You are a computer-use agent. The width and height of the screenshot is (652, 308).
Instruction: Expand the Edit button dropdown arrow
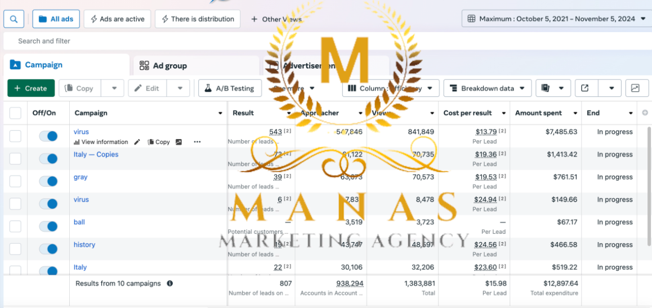tap(180, 88)
